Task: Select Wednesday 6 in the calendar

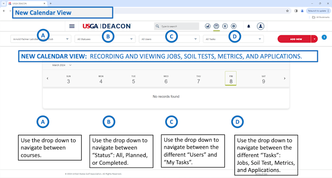Action: point(166,80)
